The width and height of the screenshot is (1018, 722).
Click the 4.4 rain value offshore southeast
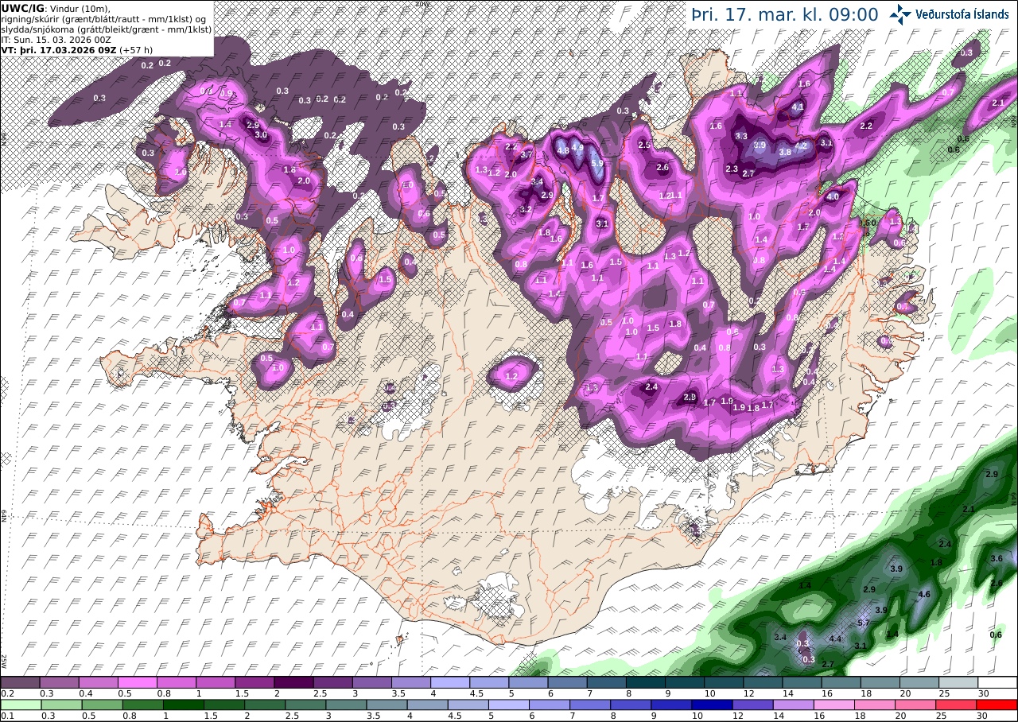(835, 639)
